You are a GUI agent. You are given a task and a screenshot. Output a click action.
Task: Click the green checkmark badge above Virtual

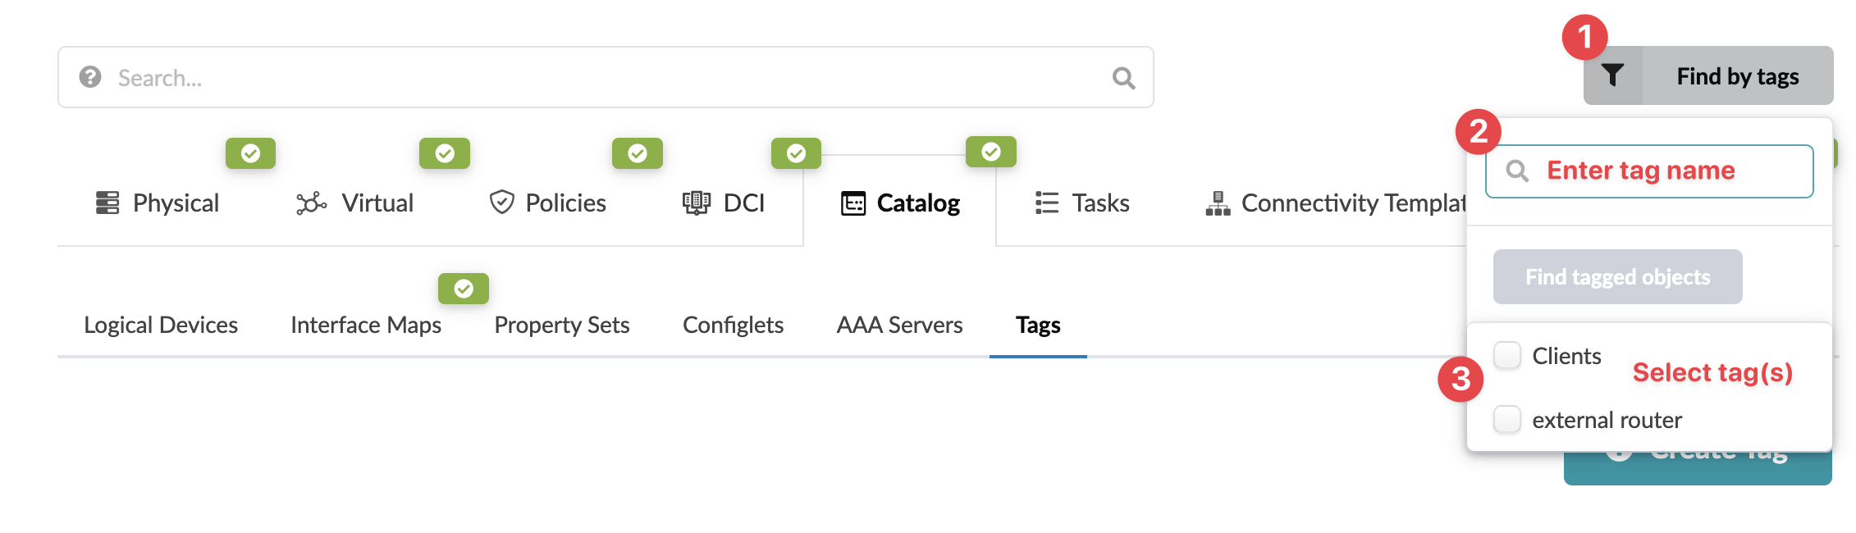point(445,153)
